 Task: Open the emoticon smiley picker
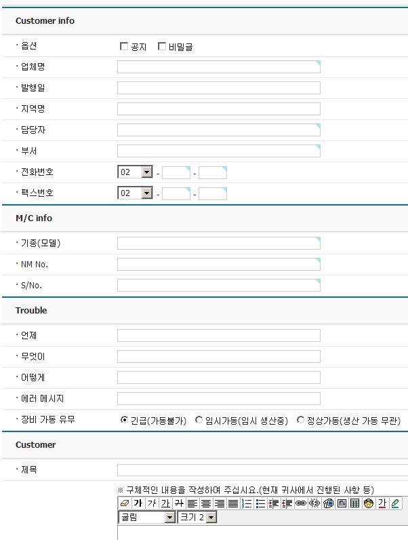point(368,503)
